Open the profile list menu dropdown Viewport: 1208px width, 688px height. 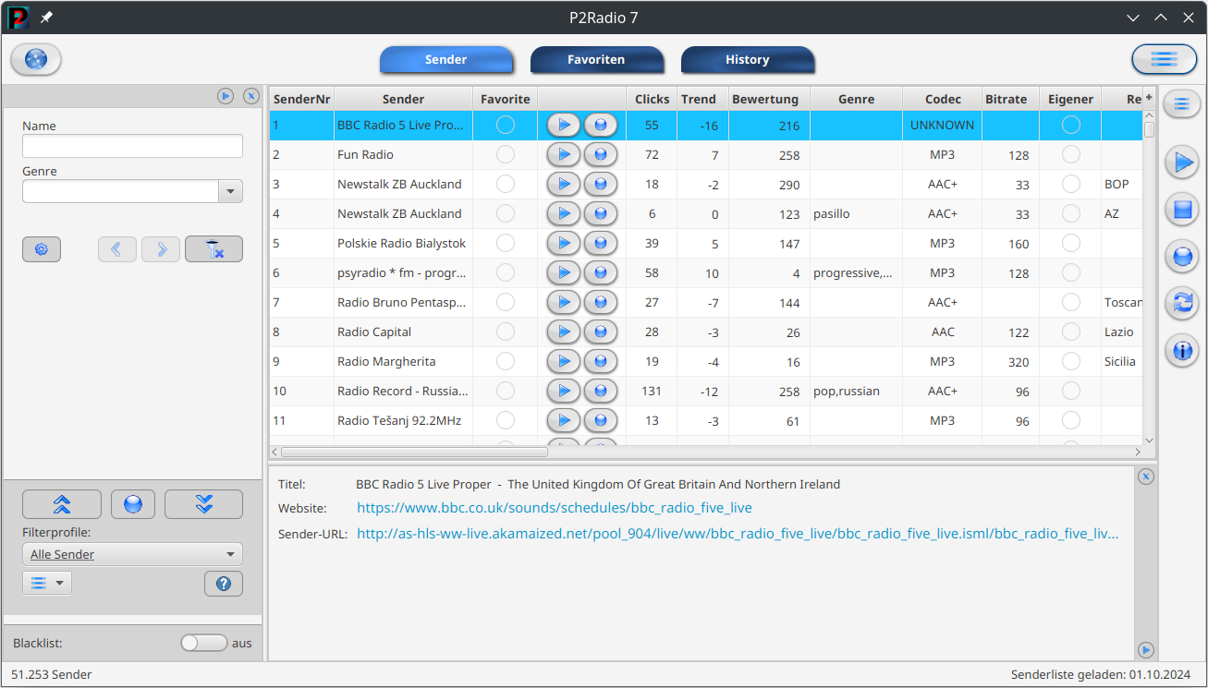(47, 584)
